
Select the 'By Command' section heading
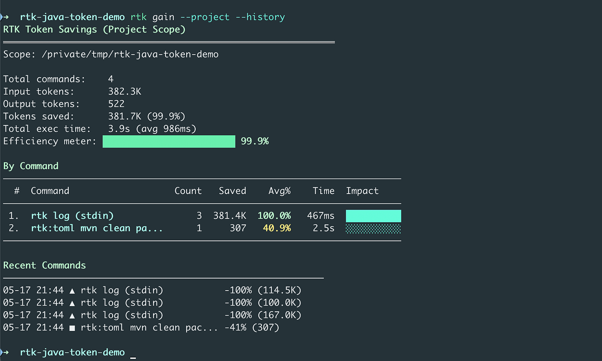[x=31, y=166]
